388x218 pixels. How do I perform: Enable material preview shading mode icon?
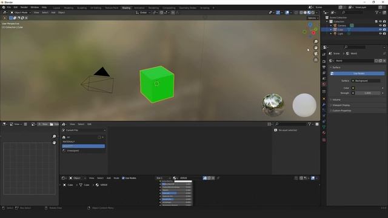(309, 12)
